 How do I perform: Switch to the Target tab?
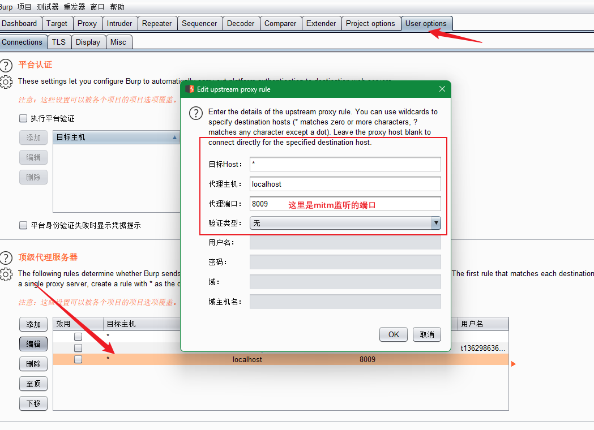click(57, 23)
